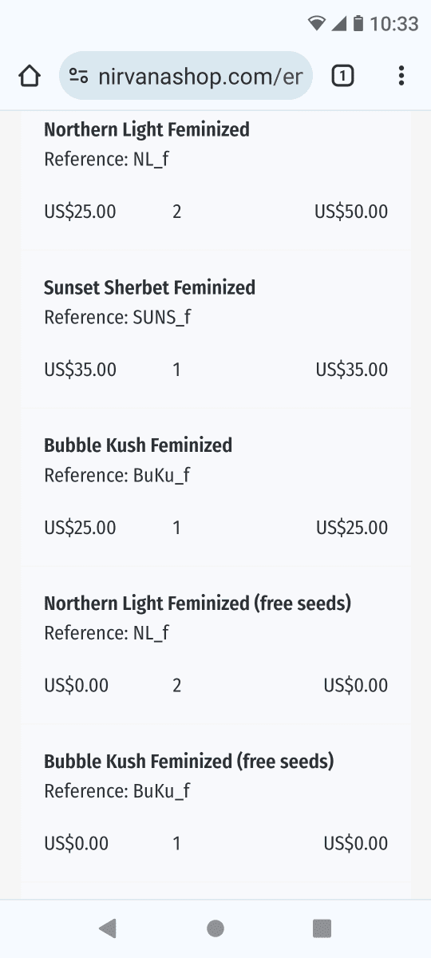Image resolution: width=431 pixels, height=958 pixels.
Task: Open the tab switcher showing 1 tab
Action: coord(342,77)
